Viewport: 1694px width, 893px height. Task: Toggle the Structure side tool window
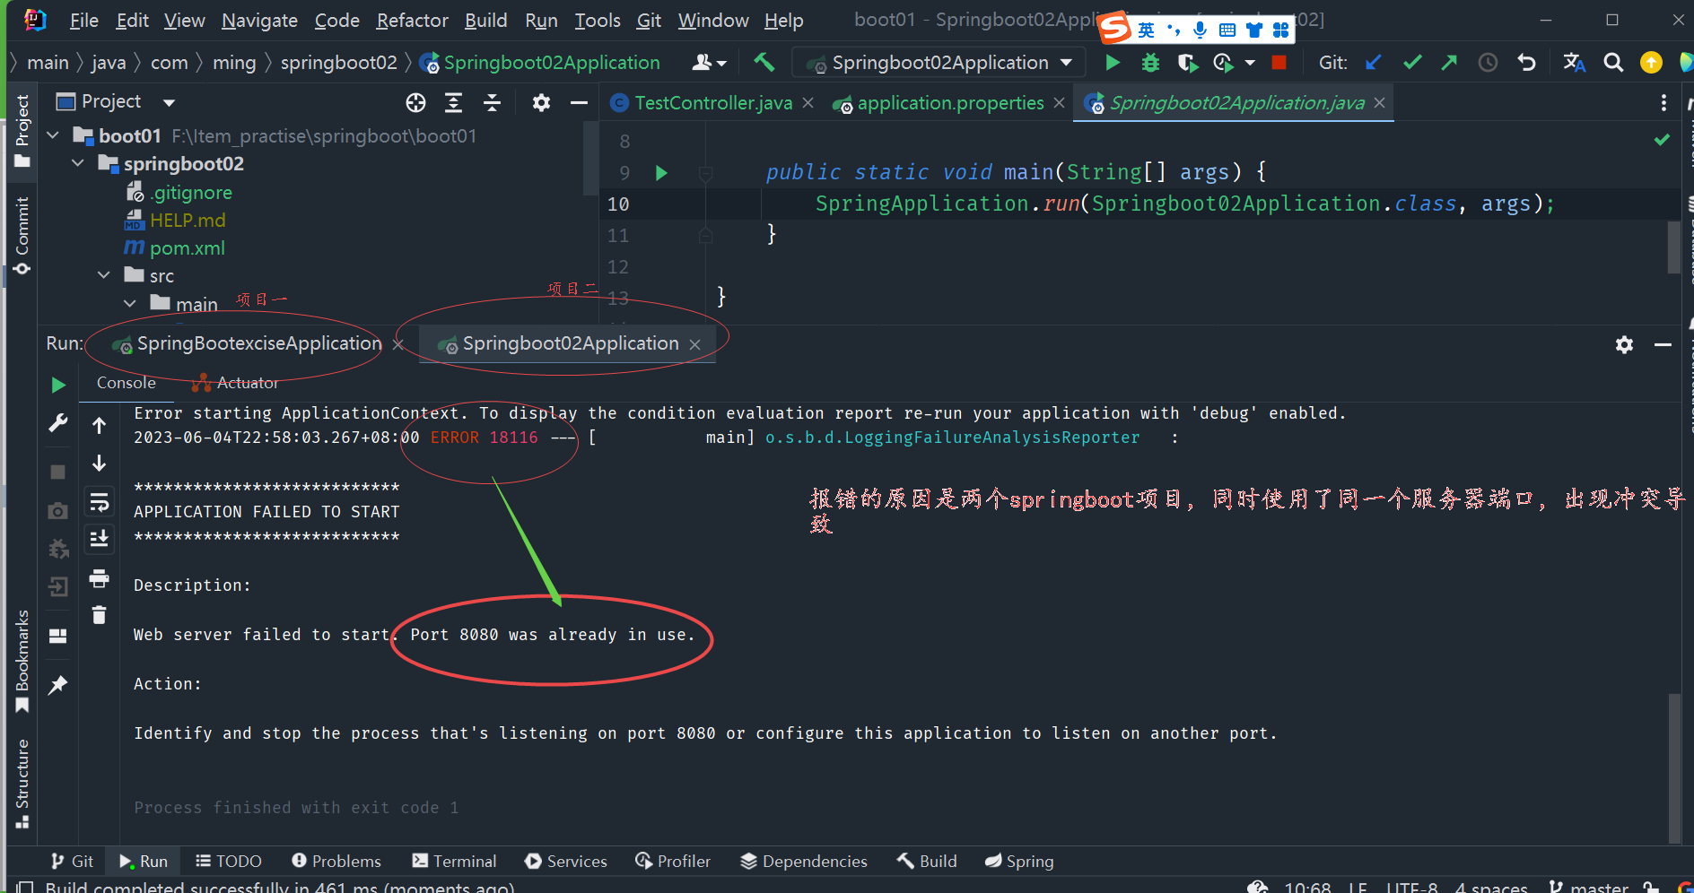tap(22, 783)
